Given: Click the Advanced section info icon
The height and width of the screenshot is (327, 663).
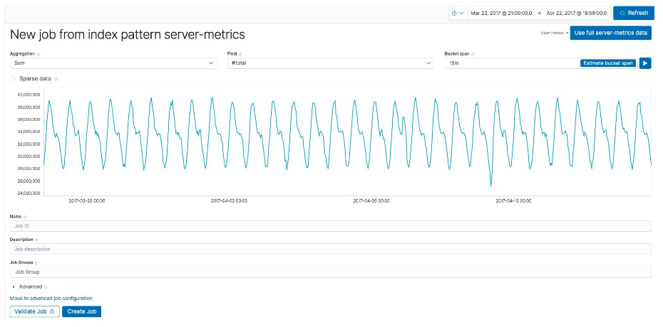Looking at the screenshot, I should point(46,287).
